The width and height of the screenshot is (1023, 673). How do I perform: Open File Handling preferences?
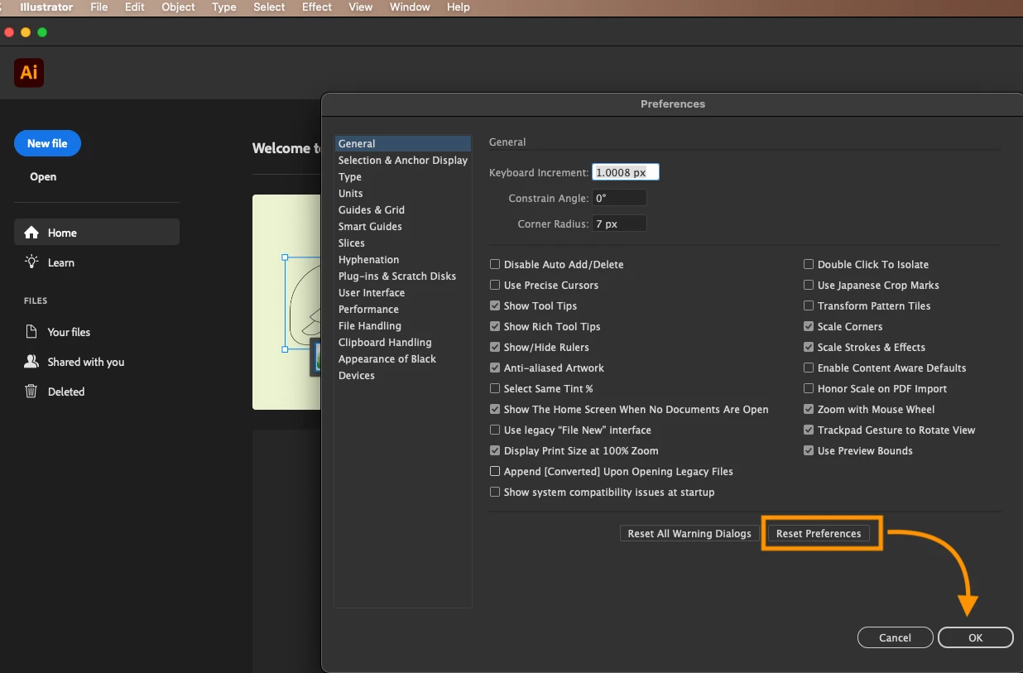click(x=402, y=326)
